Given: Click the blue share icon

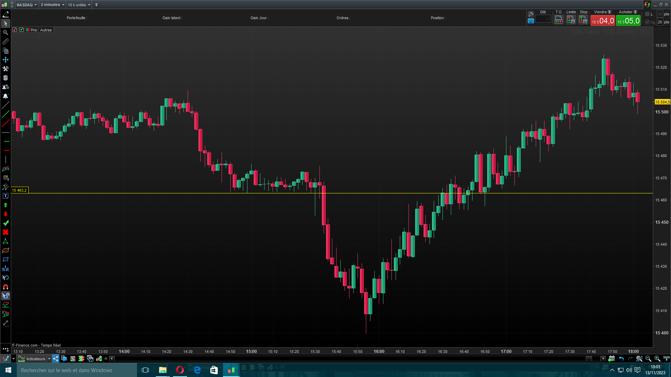Looking at the screenshot, I should click(56, 358).
